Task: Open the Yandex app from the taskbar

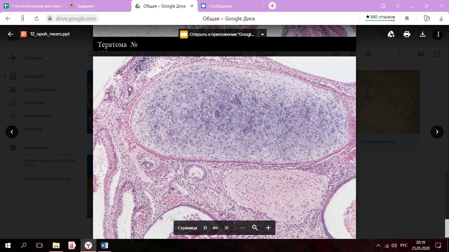Action: pyautogui.click(x=72, y=245)
